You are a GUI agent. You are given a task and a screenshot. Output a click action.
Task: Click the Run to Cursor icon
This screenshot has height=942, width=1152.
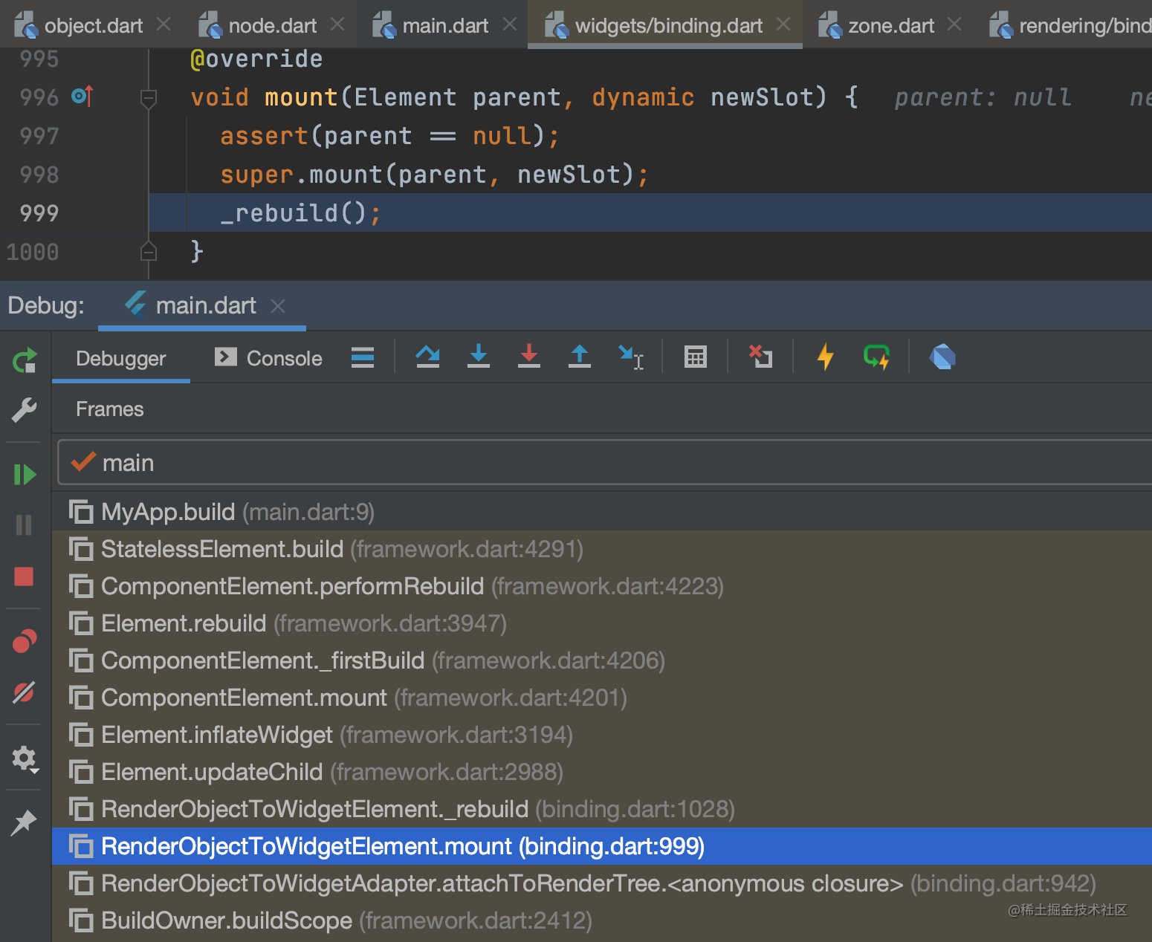click(631, 357)
